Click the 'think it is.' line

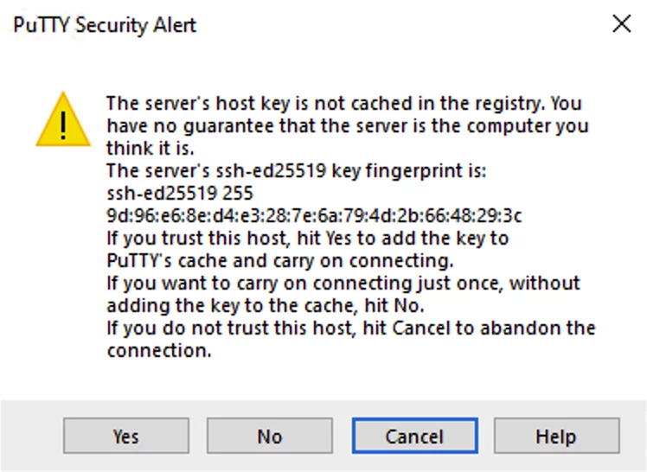(151, 149)
